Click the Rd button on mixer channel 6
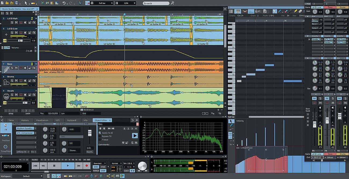The image size is (349, 179). [314, 98]
